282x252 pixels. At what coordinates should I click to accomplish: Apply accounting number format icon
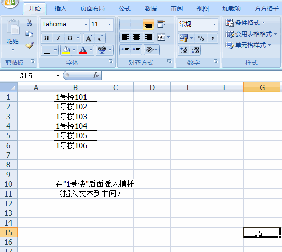coord(184,38)
